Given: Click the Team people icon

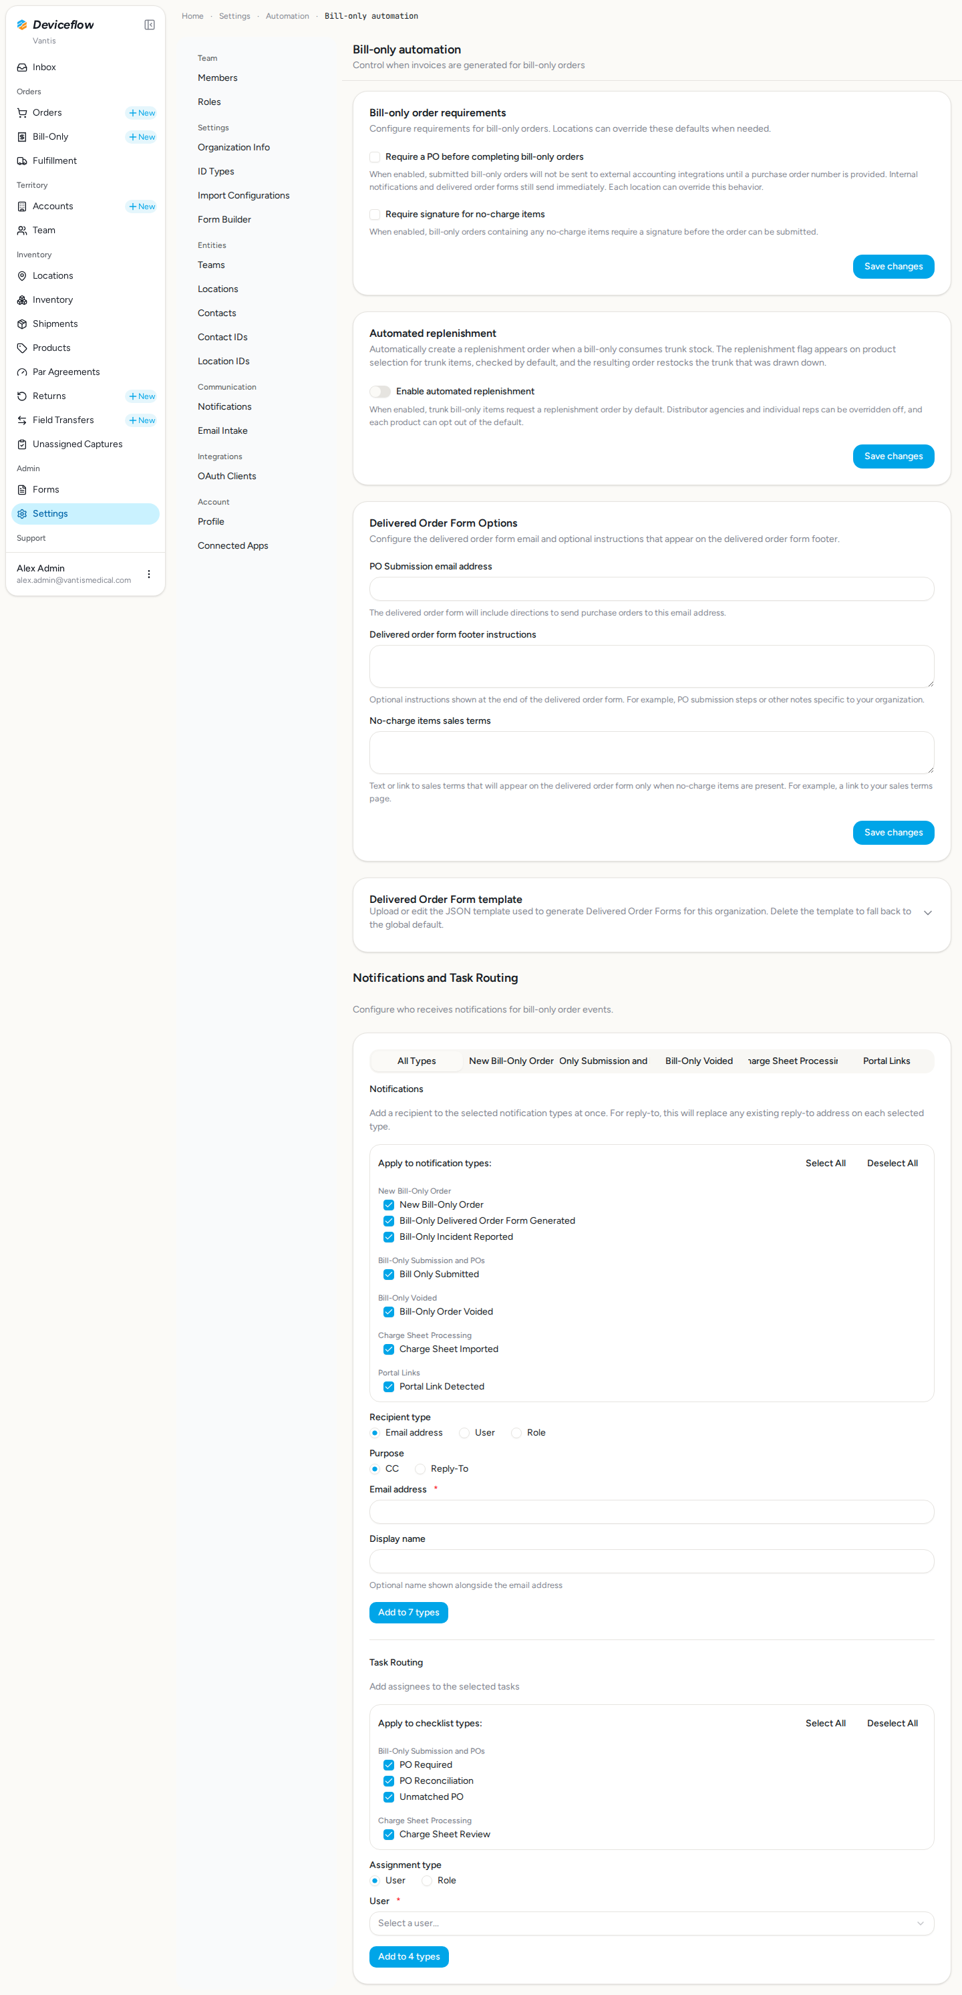Looking at the screenshot, I should tap(23, 231).
